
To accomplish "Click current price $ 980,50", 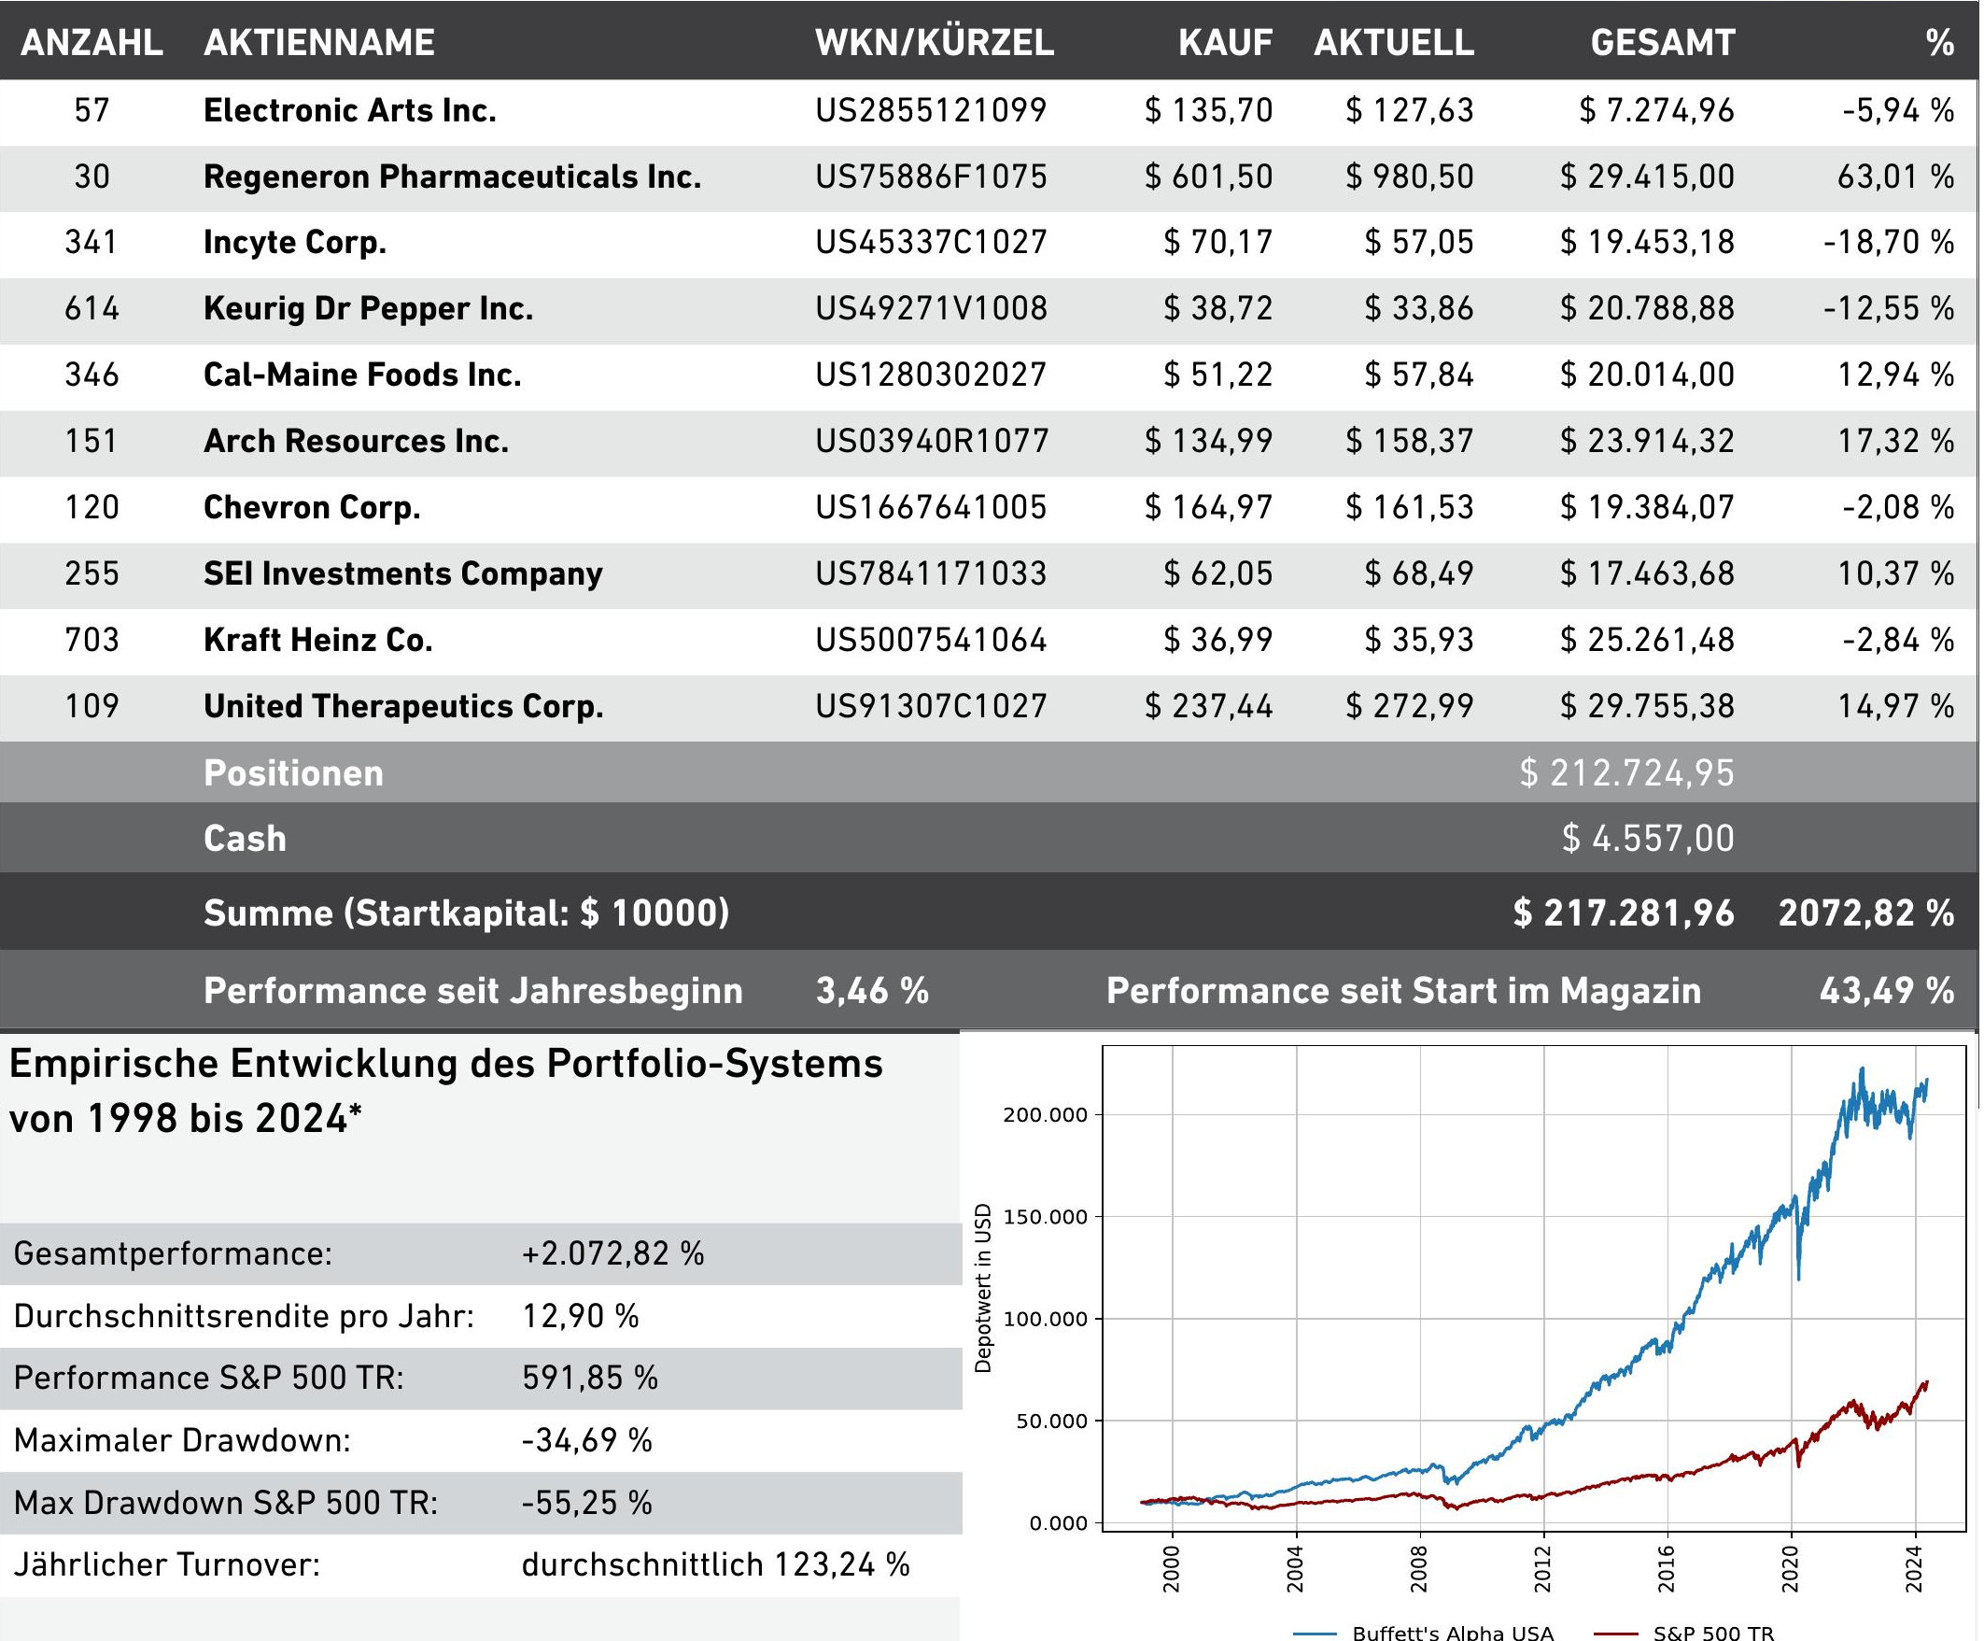I will (x=1410, y=177).
